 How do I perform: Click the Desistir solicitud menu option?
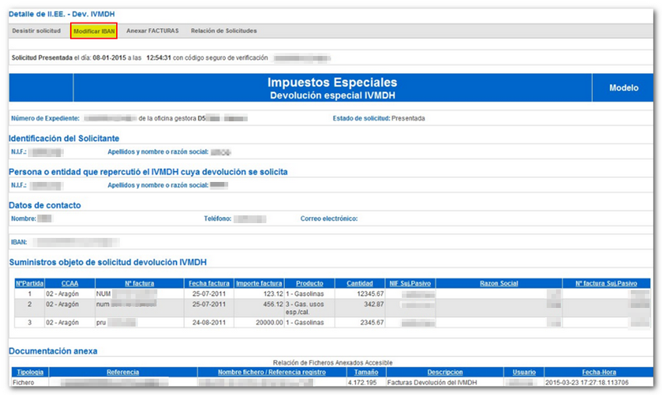36,31
